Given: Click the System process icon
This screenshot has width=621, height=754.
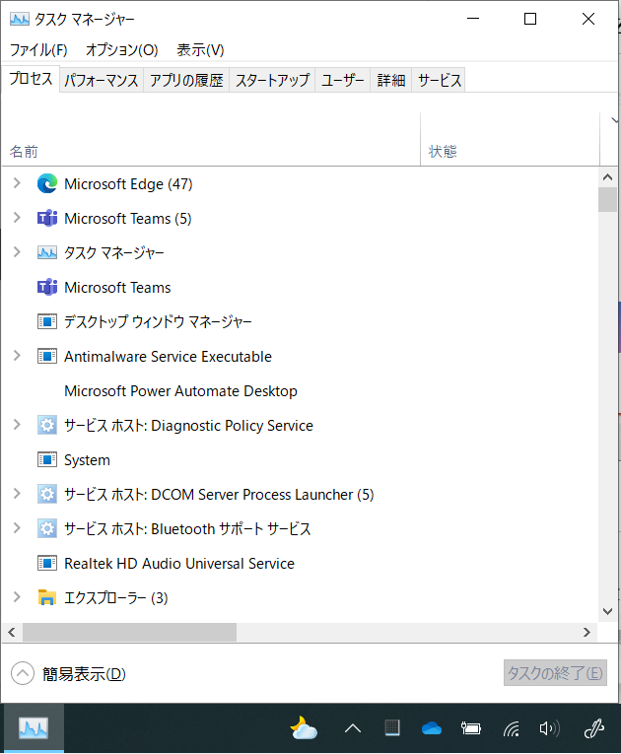Looking at the screenshot, I should click(x=47, y=459).
